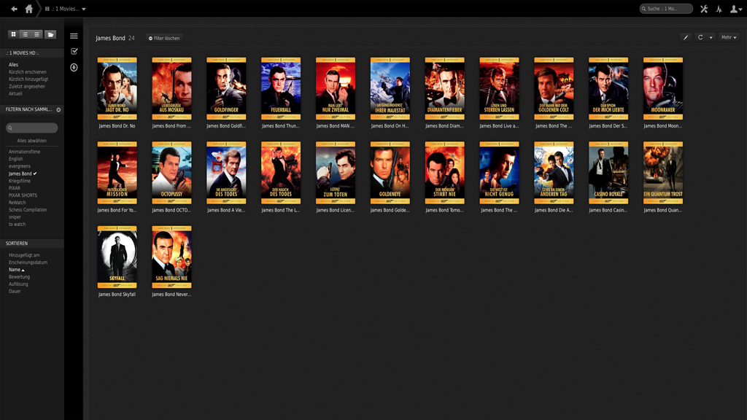Sort by Auflösung
The image size is (747, 420).
pos(18,284)
